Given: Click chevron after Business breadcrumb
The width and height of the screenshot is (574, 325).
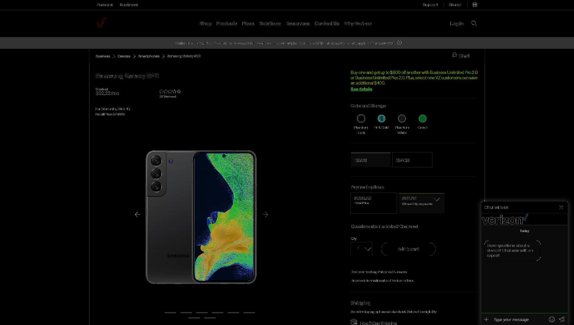Looking at the screenshot, I should coord(114,56).
